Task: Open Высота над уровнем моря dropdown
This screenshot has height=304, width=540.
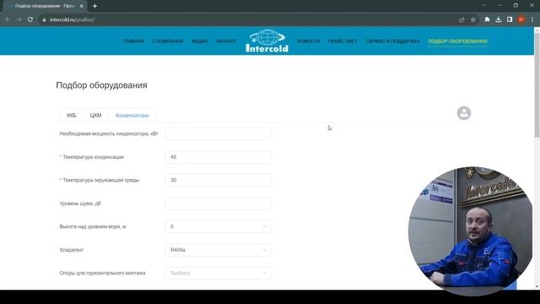Action: 218,226
